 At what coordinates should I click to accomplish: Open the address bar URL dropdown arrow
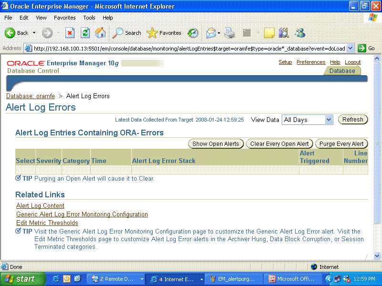point(350,48)
